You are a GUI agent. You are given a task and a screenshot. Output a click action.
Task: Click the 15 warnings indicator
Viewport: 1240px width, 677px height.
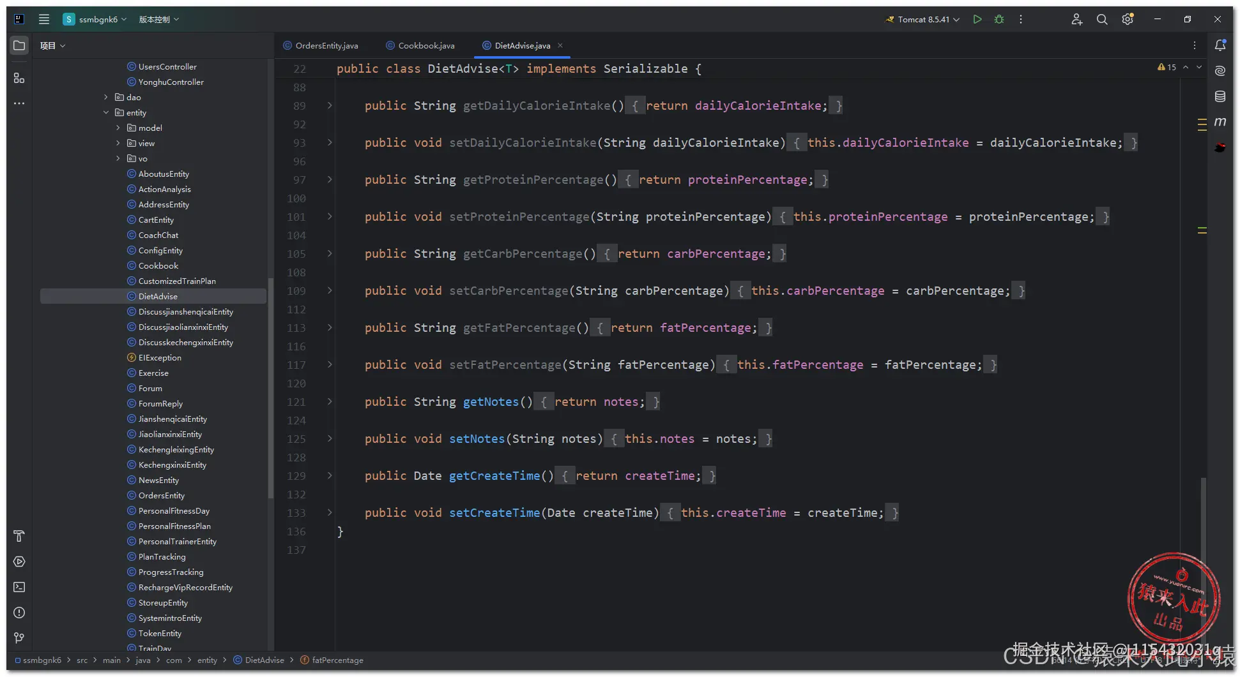pyautogui.click(x=1167, y=67)
